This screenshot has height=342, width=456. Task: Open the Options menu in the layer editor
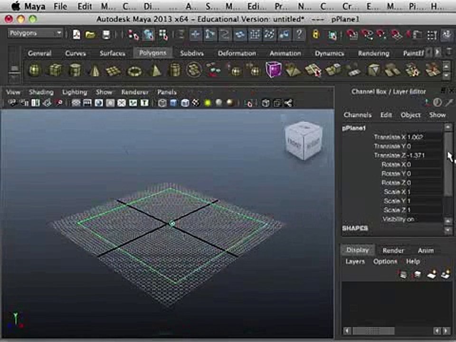(385, 261)
